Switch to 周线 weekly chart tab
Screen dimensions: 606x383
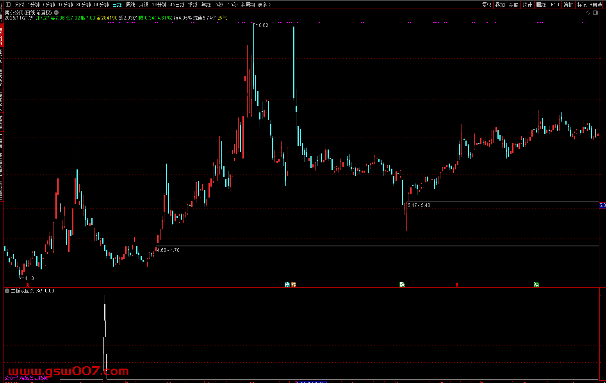130,5
